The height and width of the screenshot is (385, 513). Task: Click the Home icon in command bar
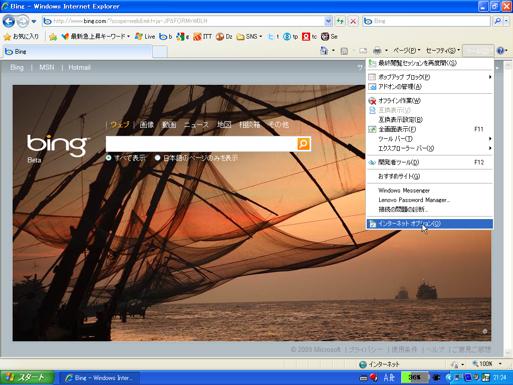[x=324, y=51]
